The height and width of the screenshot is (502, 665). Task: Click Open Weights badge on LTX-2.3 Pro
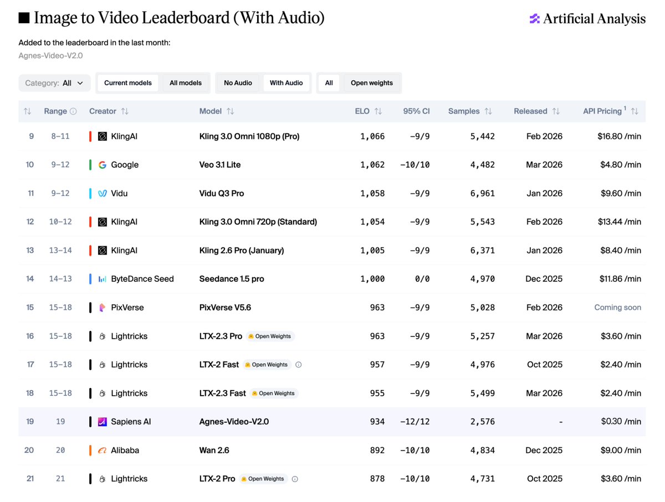(x=270, y=336)
